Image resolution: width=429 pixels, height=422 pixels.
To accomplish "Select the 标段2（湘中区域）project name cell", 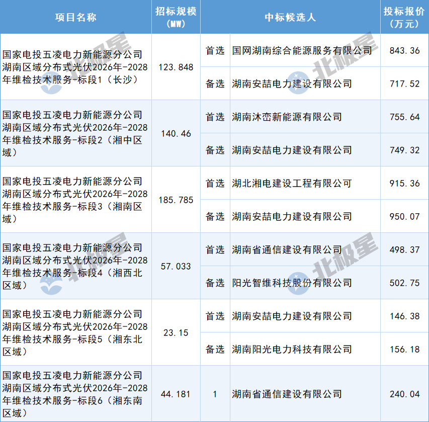I will click(x=76, y=133).
